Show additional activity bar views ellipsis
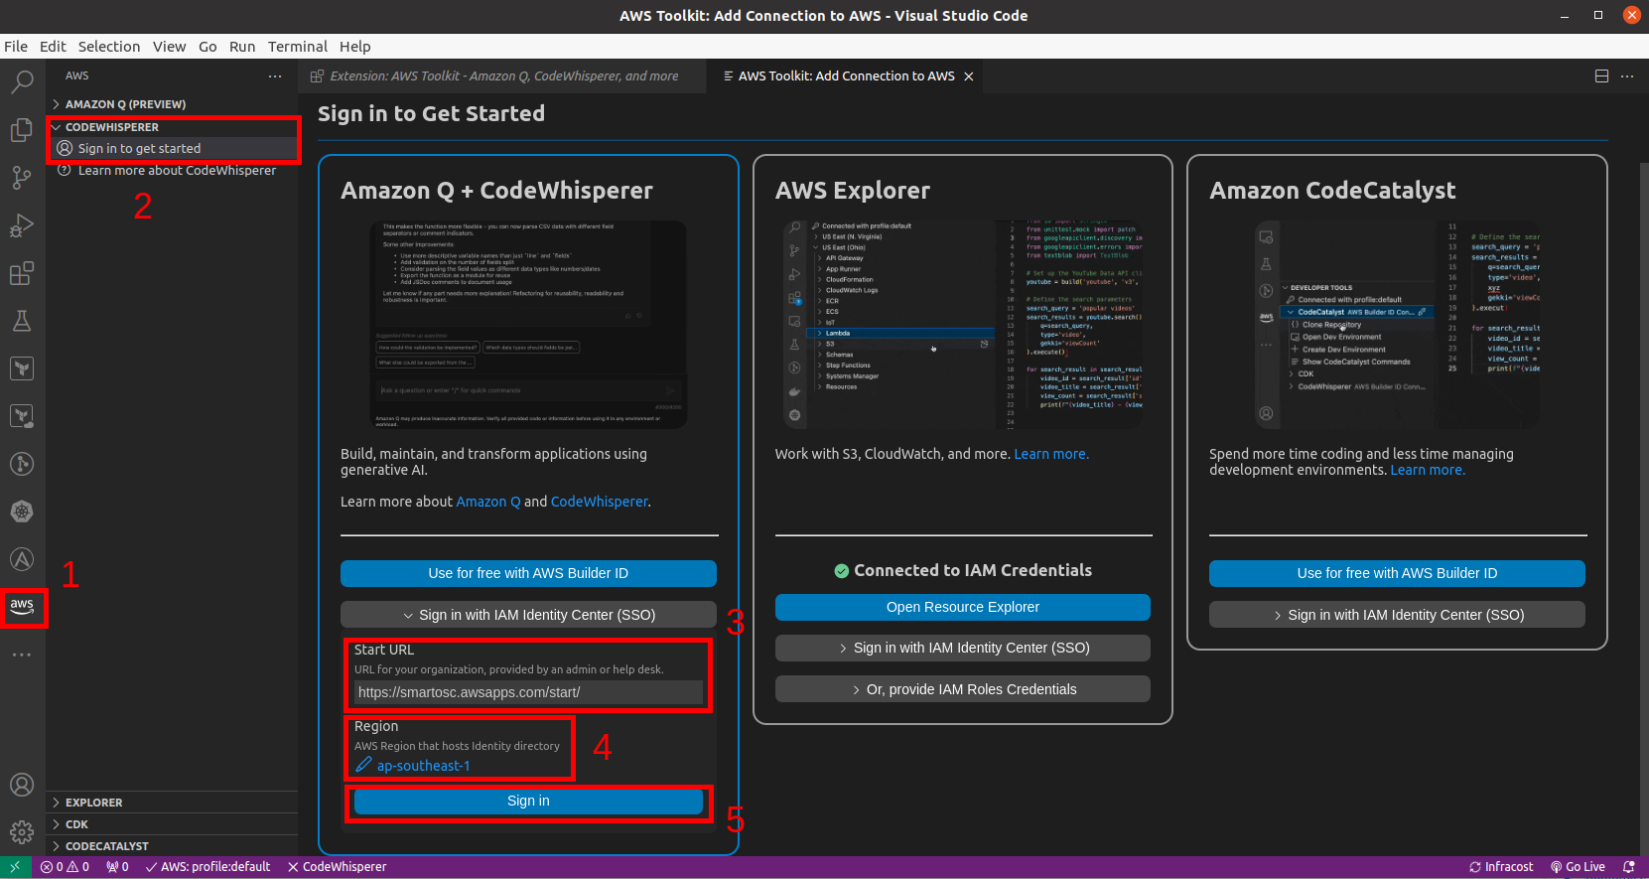This screenshot has width=1649, height=879. (22, 655)
